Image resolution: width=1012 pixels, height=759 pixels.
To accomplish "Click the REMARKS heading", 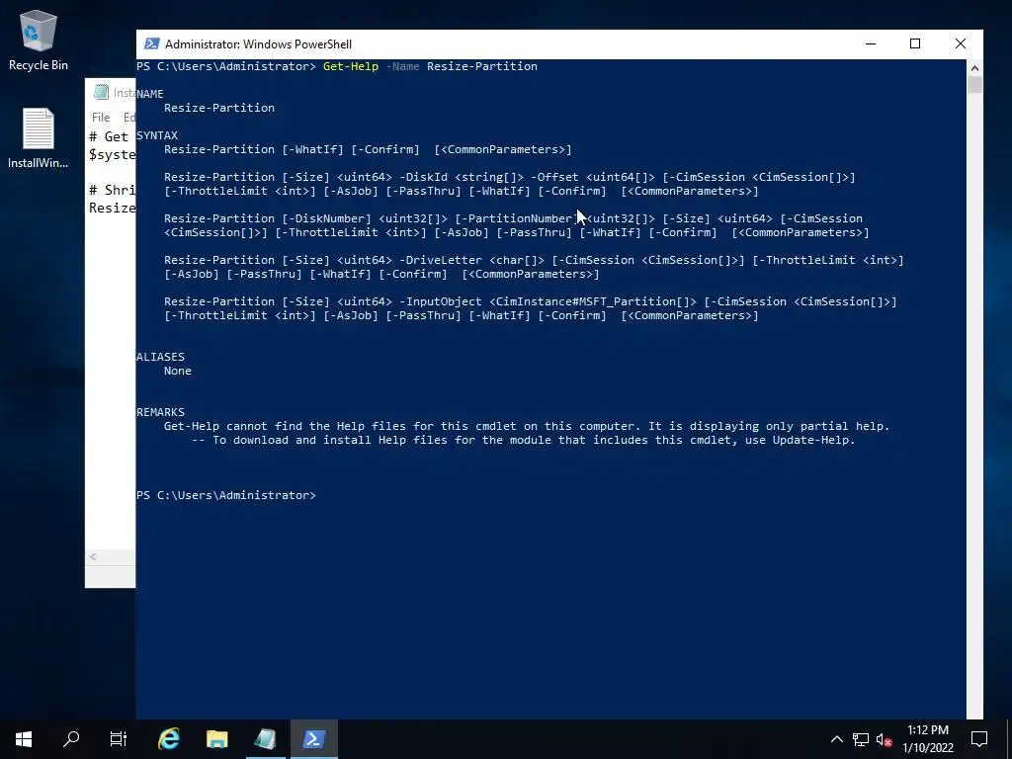I will click(x=160, y=412).
